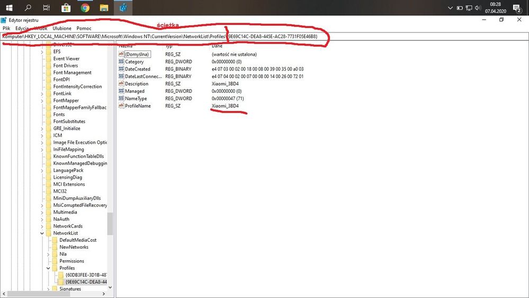Click the Description value Xiaomi_3BD4 data
The width and height of the screenshot is (529, 298).
pyautogui.click(x=225, y=84)
